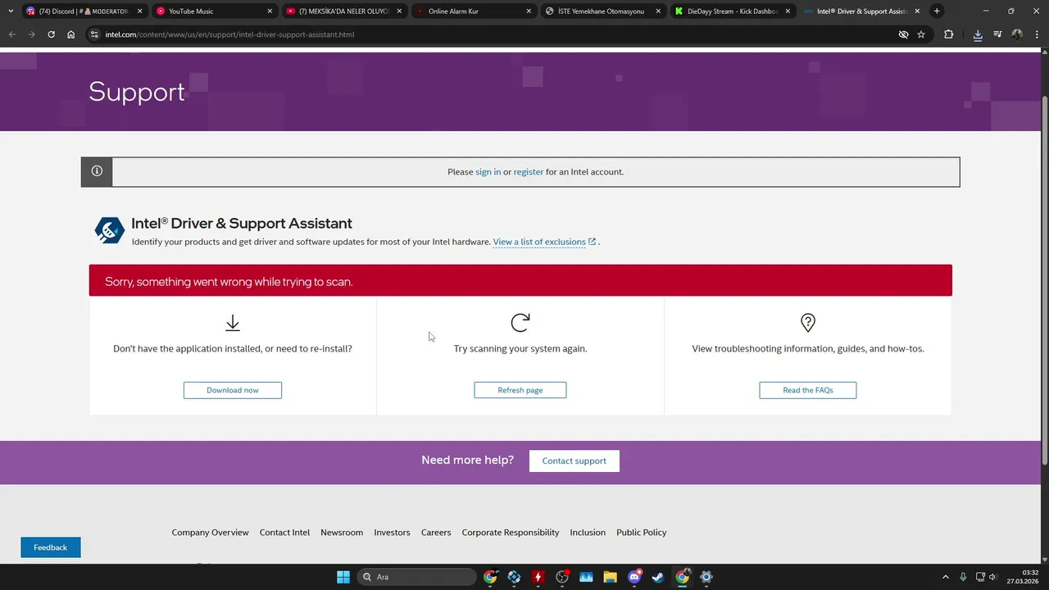The image size is (1049, 590).
Task: Go to browser home page icon
Action: [70, 34]
